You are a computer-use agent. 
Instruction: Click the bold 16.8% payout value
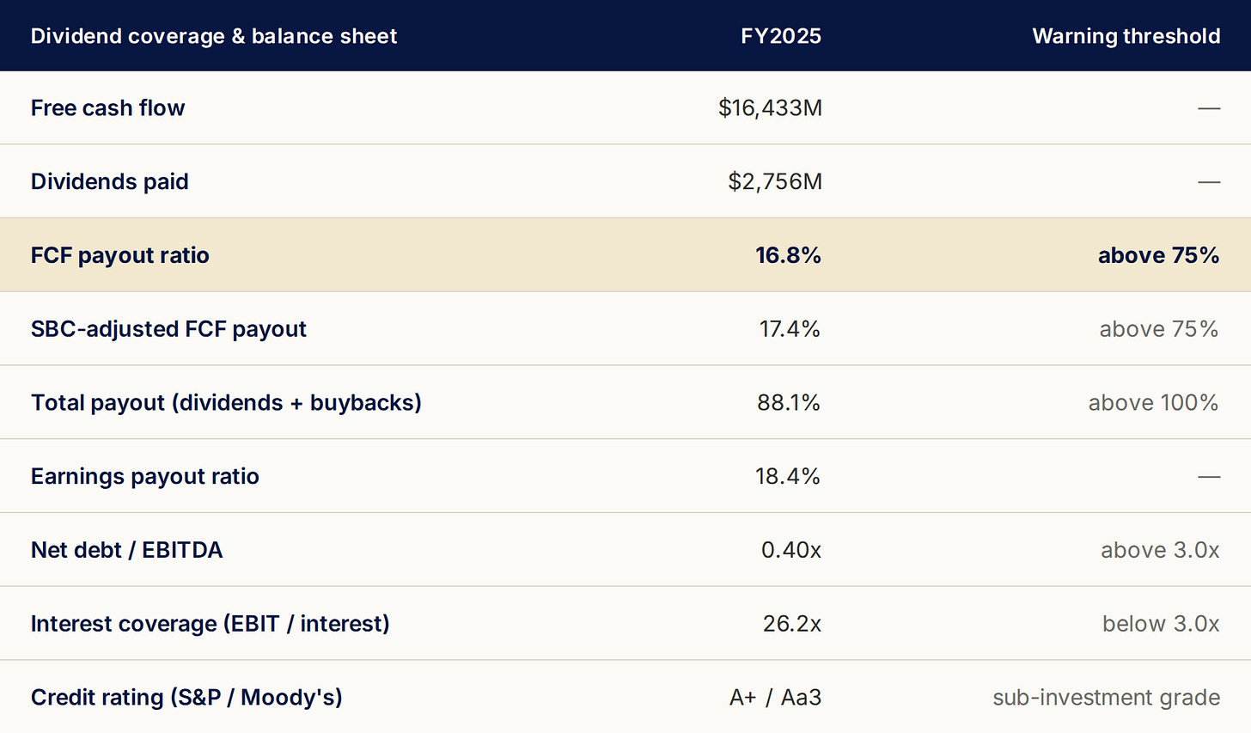[x=788, y=255]
